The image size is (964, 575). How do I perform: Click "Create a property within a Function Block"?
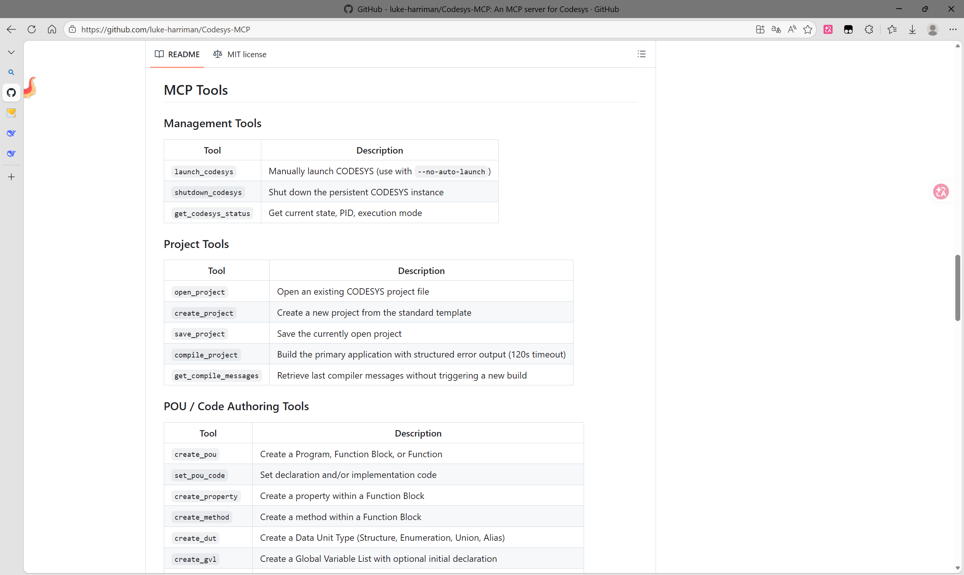pos(342,496)
